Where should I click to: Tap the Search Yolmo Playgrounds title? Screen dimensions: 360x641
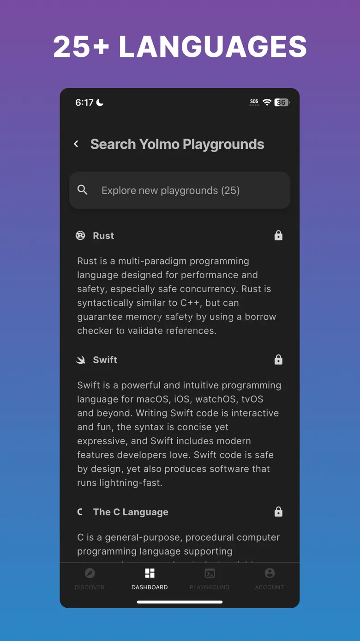(x=177, y=144)
